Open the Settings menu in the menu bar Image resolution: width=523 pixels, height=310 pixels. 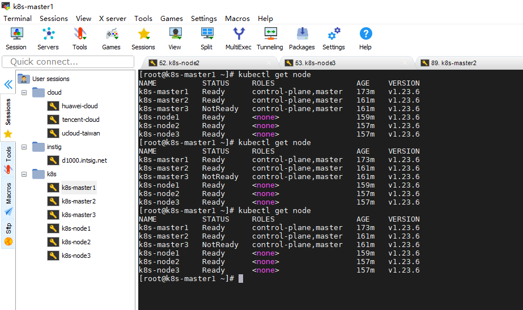click(204, 19)
